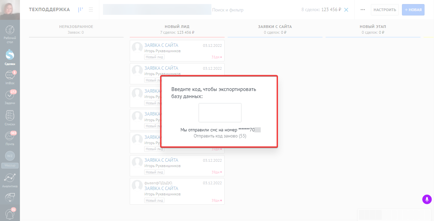Open the ТЕХПОДДЕРЖКА pipeline title
This screenshot has width=434, height=221.
click(x=49, y=9)
